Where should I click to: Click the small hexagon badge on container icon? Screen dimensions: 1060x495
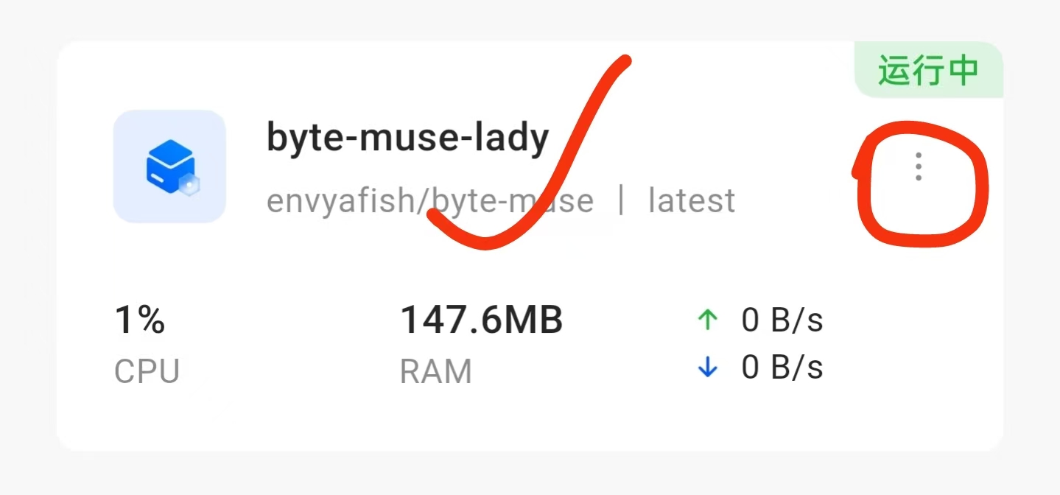(192, 186)
